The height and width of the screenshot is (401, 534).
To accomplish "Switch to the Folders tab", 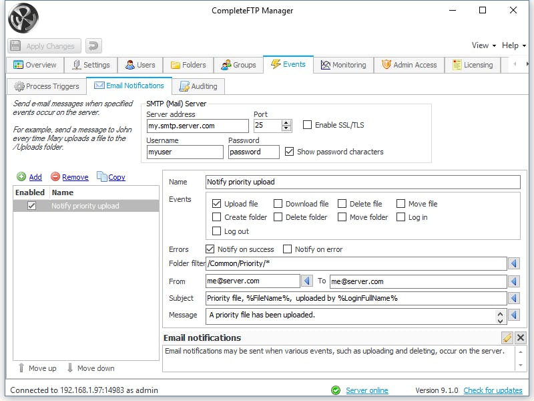I will [188, 65].
